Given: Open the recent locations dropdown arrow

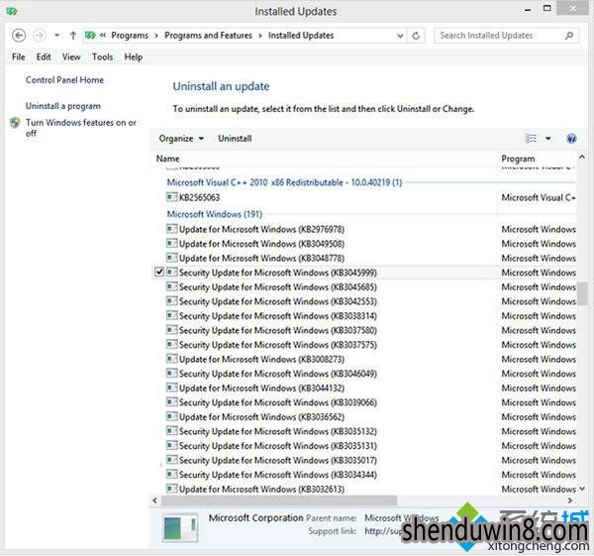Looking at the screenshot, I should click(56, 36).
